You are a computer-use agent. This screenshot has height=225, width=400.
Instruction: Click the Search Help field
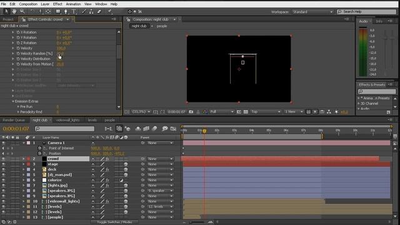367,12
